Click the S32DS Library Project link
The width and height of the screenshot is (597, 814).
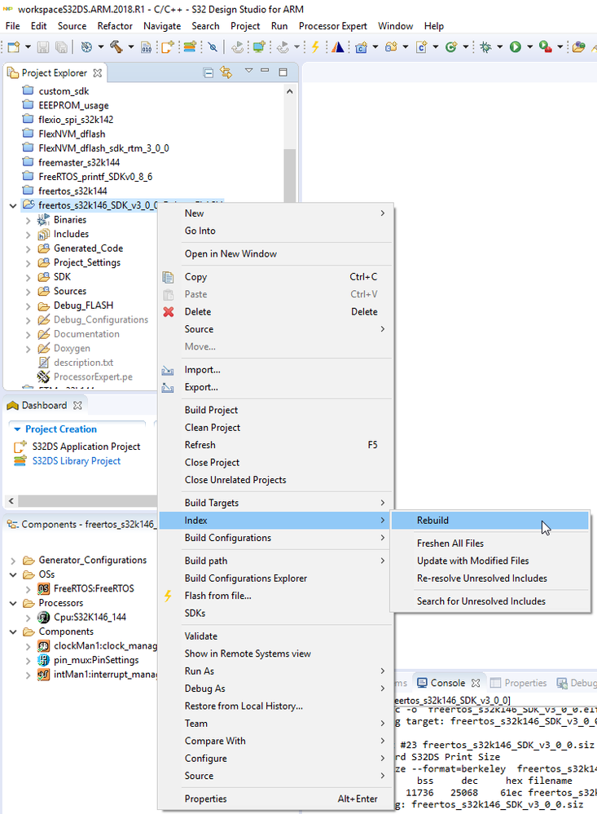coord(77,461)
